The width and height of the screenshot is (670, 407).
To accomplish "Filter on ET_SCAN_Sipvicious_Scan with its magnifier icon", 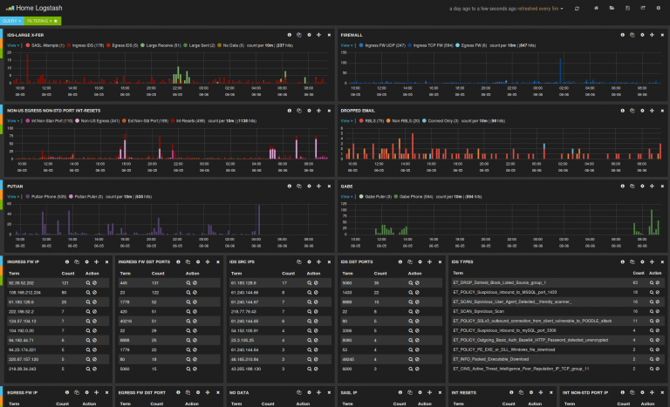I will (x=652, y=311).
